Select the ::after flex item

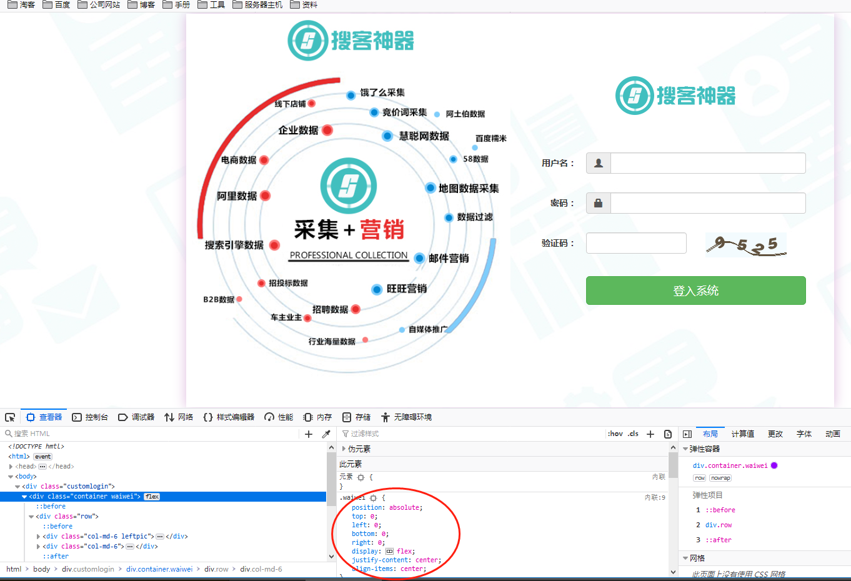[x=719, y=540]
